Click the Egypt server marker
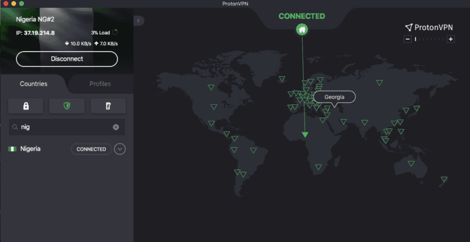 pyautogui.click(x=323, y=120)
